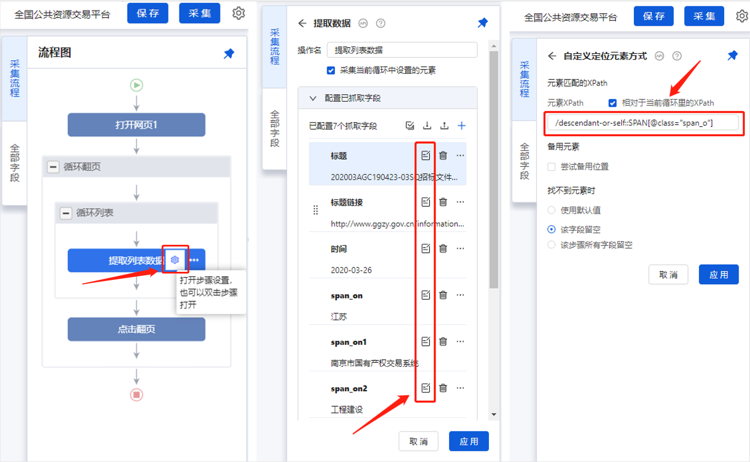Click export fields upload icon
750x462 pixels.
[444, 126]
